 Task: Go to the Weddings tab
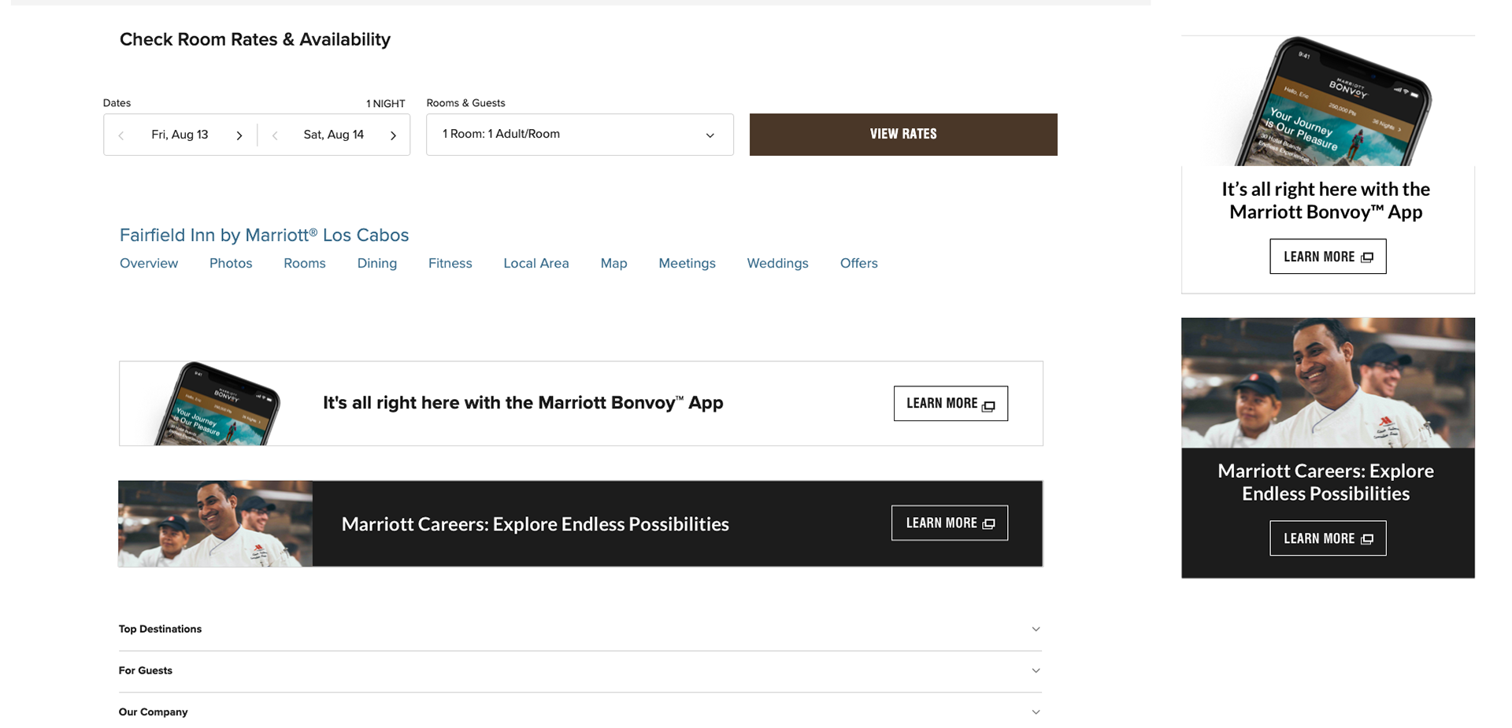778,264
